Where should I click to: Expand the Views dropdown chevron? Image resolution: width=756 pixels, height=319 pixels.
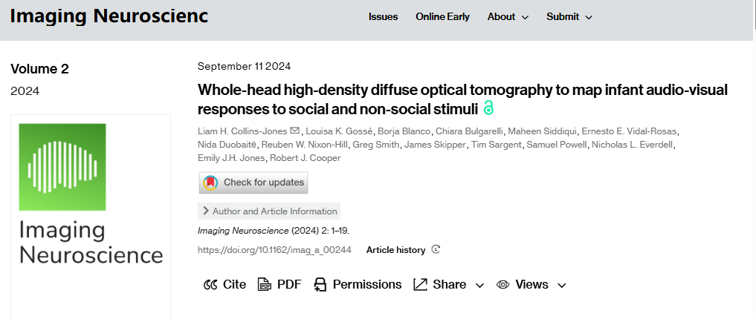coord(561,286)
